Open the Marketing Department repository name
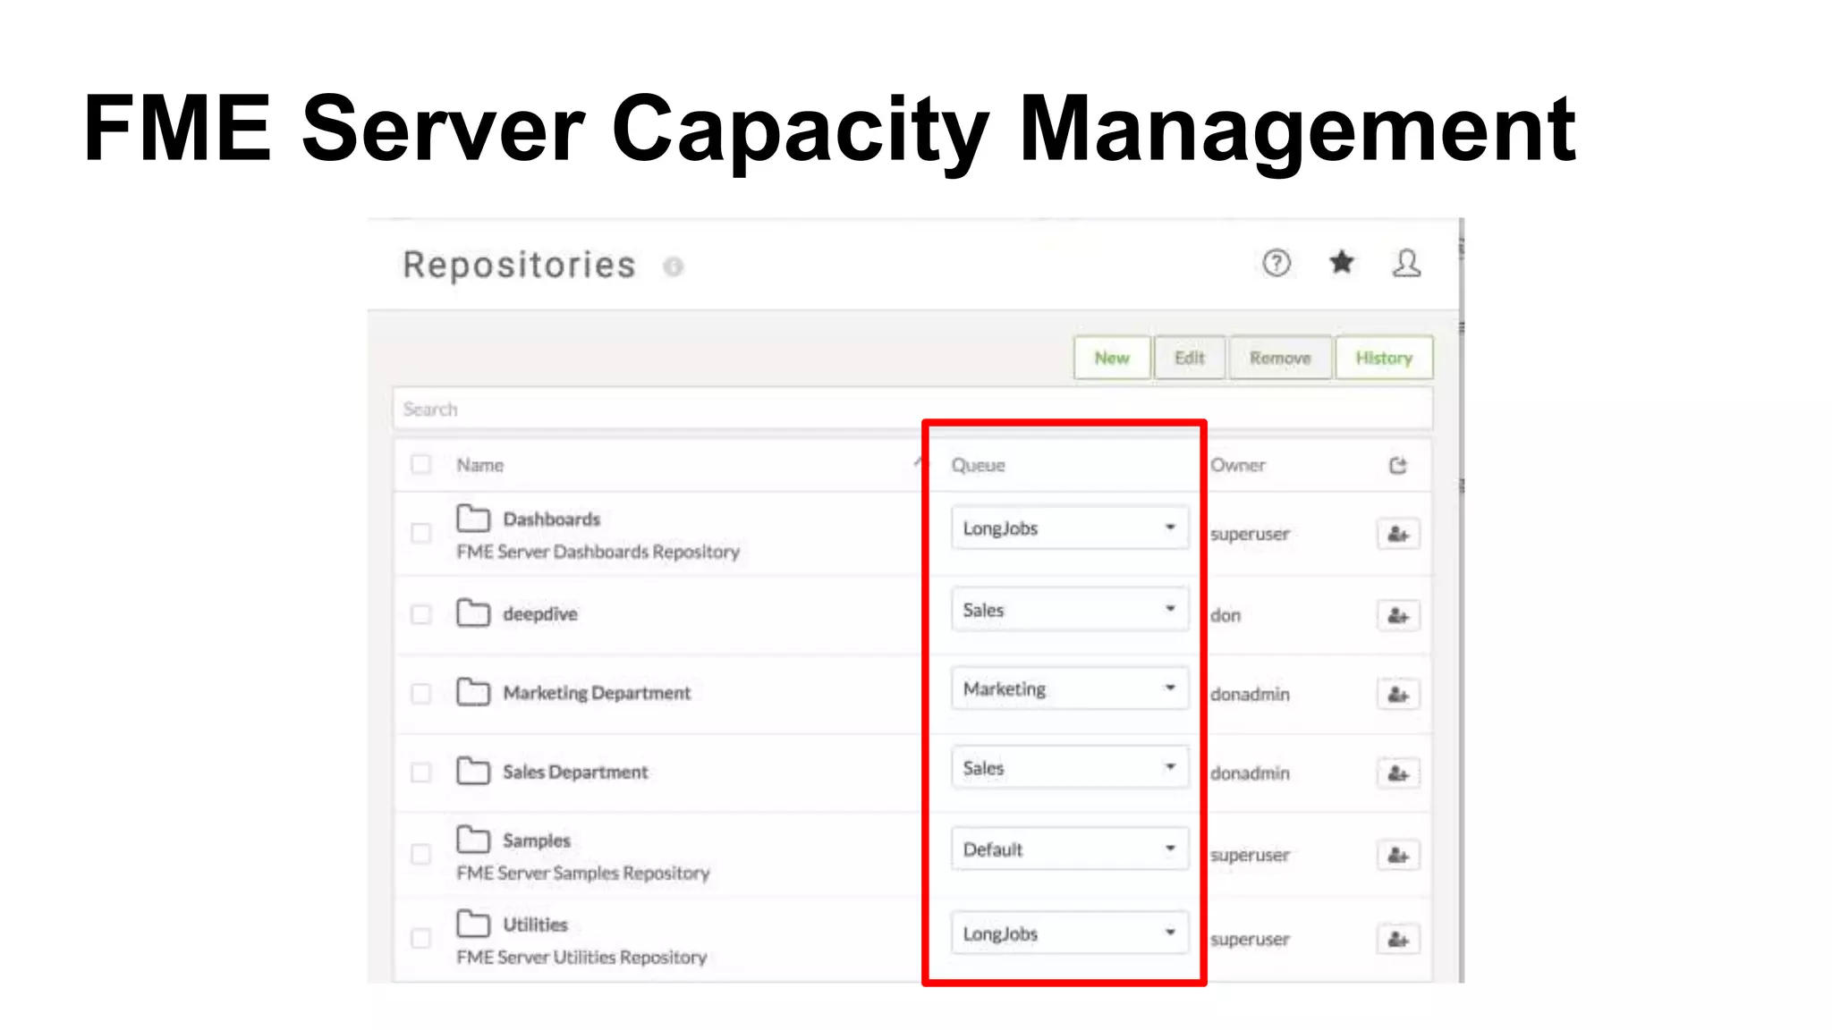Image resolution: width=1832 pixels, height=1030 pixels. [x=597, y=693]
